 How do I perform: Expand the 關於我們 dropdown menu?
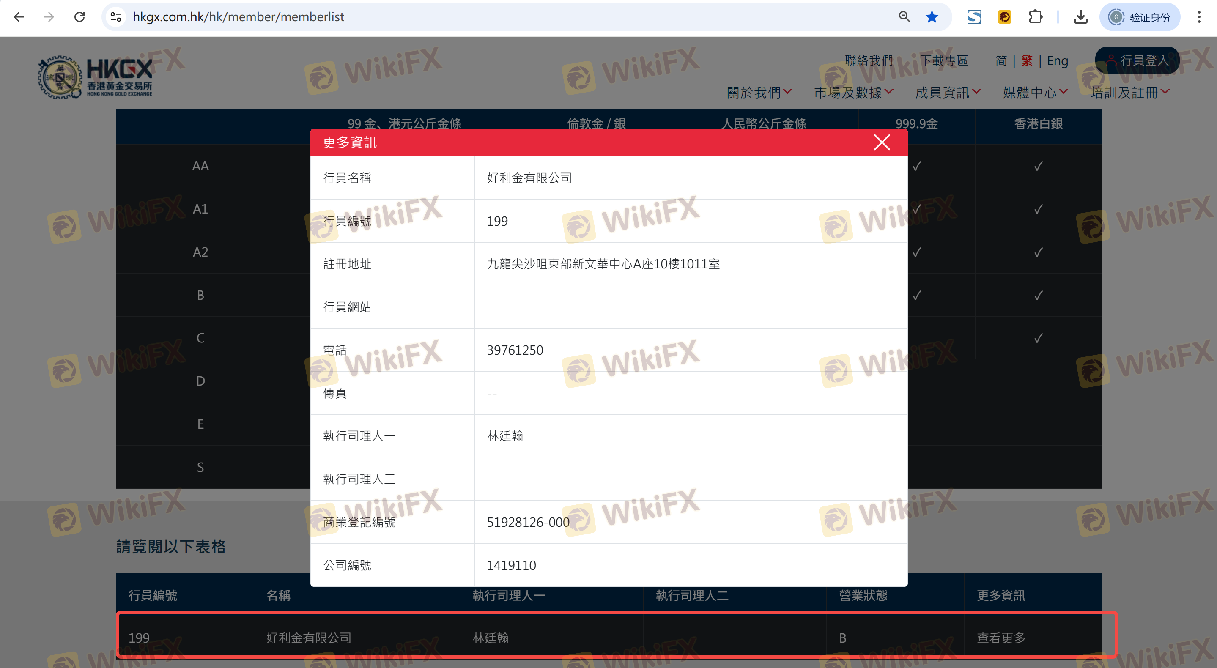(x=759, y=92)
